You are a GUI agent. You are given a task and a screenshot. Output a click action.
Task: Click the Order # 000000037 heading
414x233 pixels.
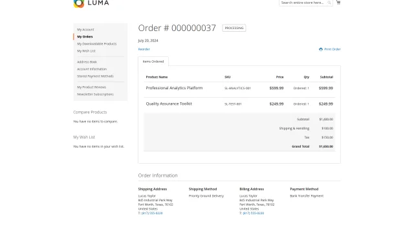177,28
